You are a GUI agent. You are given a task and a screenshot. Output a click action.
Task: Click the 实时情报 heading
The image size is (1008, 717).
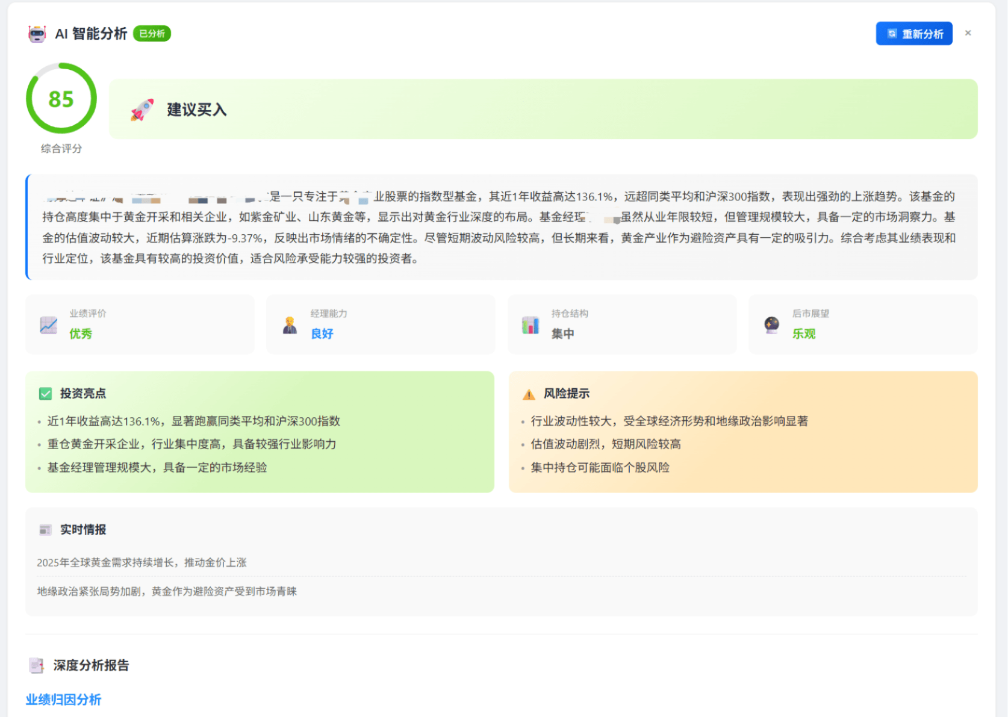(83, 530)
